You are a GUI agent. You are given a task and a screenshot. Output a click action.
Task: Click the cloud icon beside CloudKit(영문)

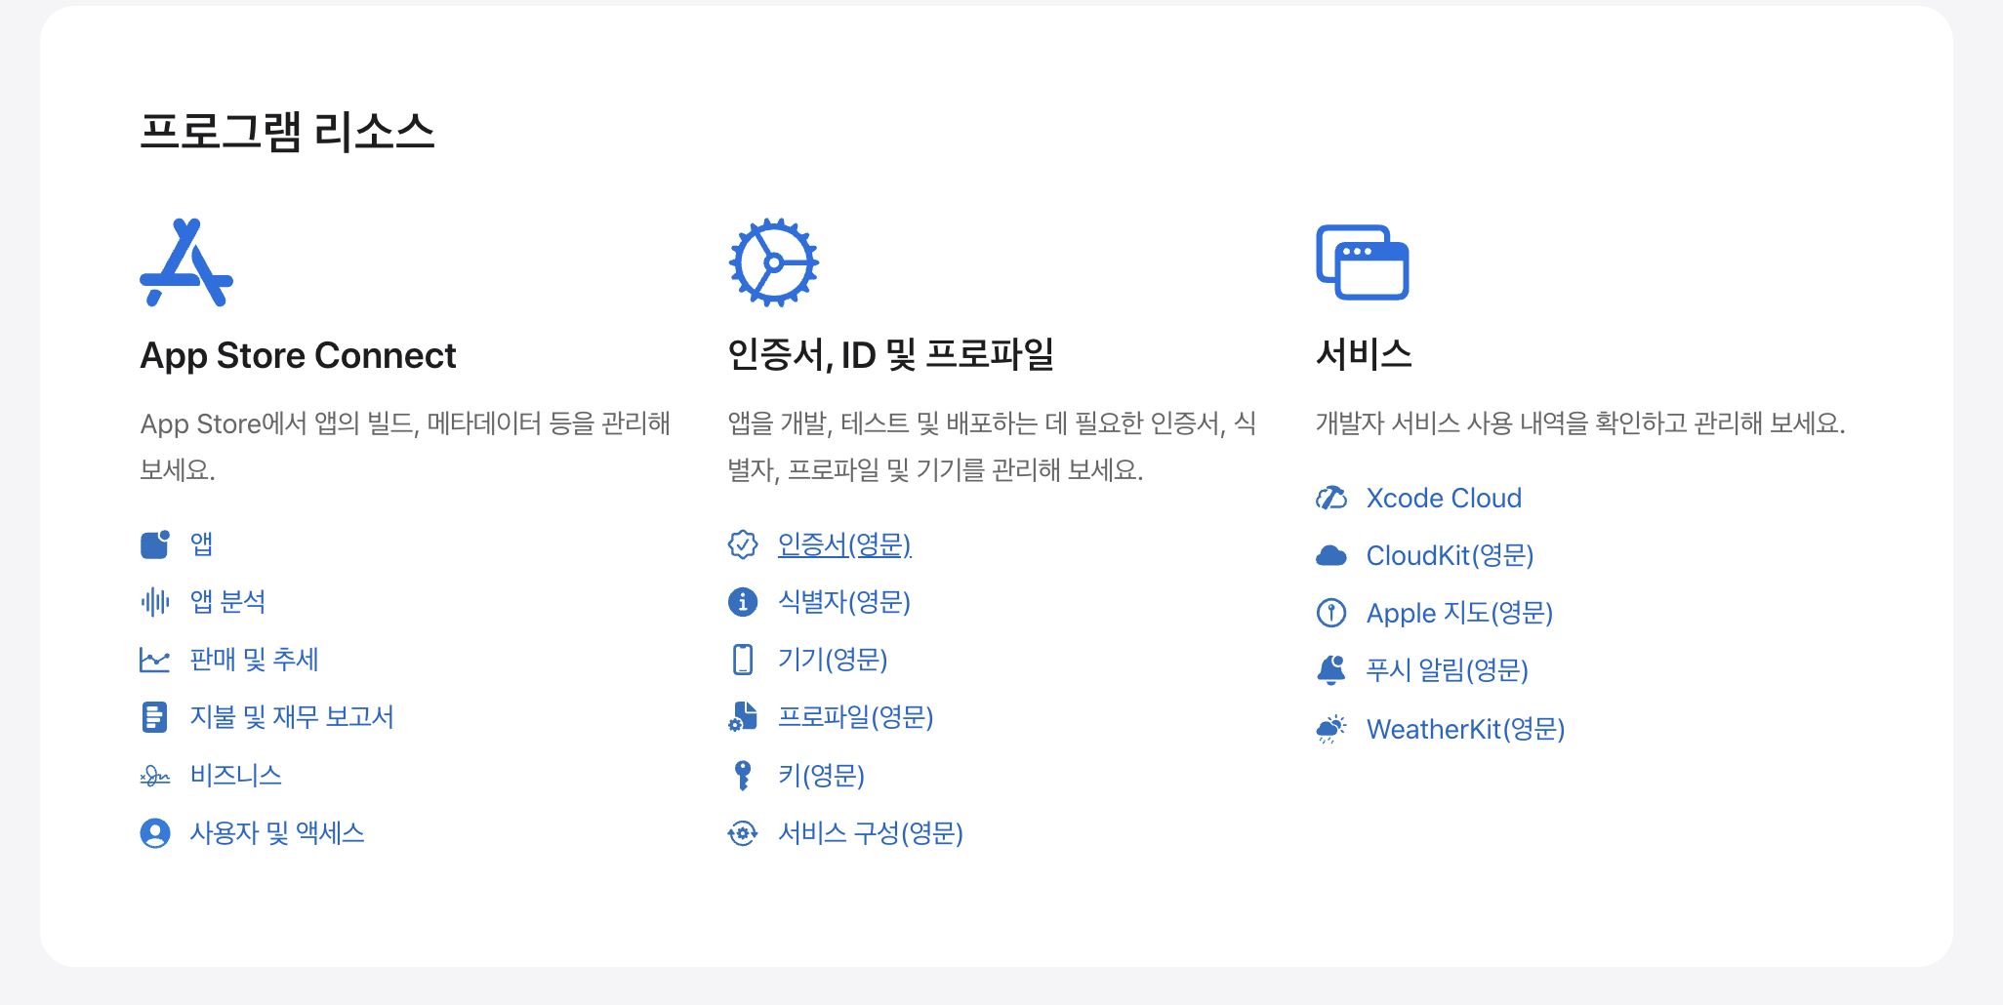(x=1331, y=556)
